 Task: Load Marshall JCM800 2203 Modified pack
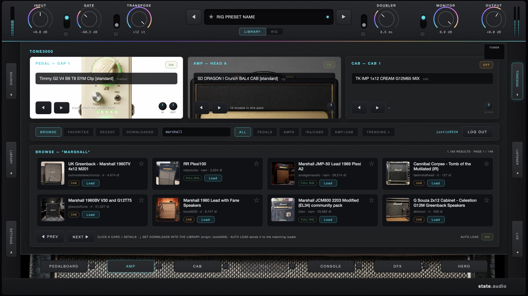pos(328,220)
